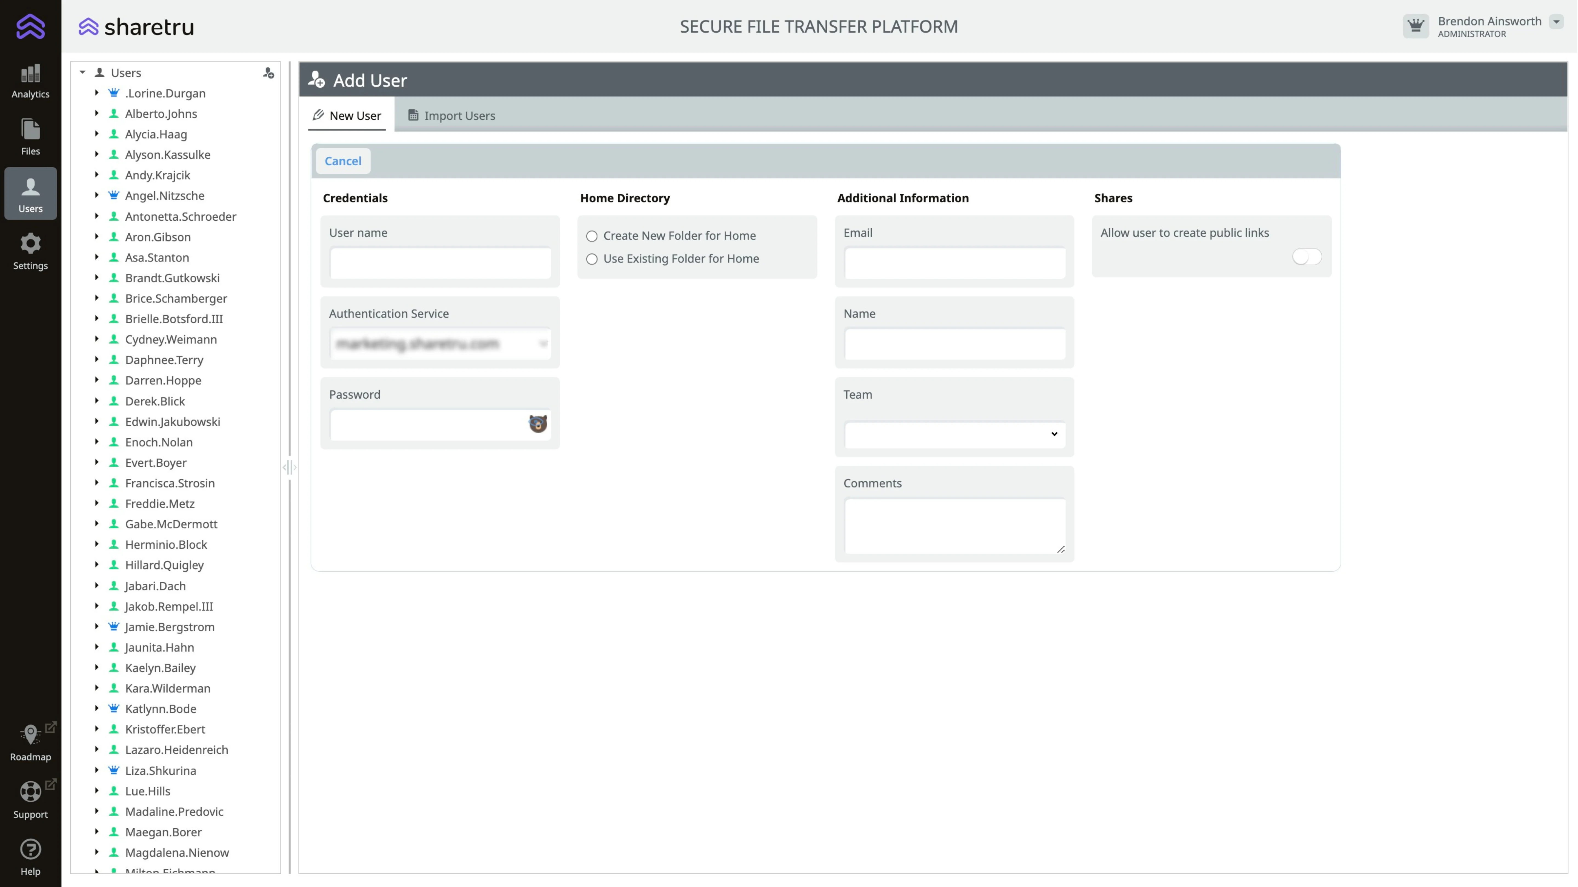This screenshot has width=1578, height=887.
Task: Open Brendon Ainsworth account menu arrow
Action: click(1556, 21)
